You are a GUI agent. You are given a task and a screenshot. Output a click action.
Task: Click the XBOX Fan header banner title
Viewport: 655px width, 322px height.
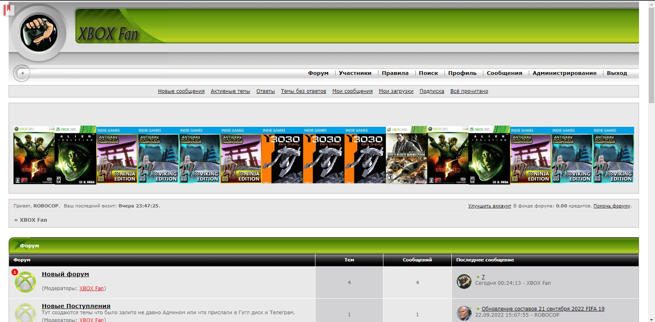108,34
